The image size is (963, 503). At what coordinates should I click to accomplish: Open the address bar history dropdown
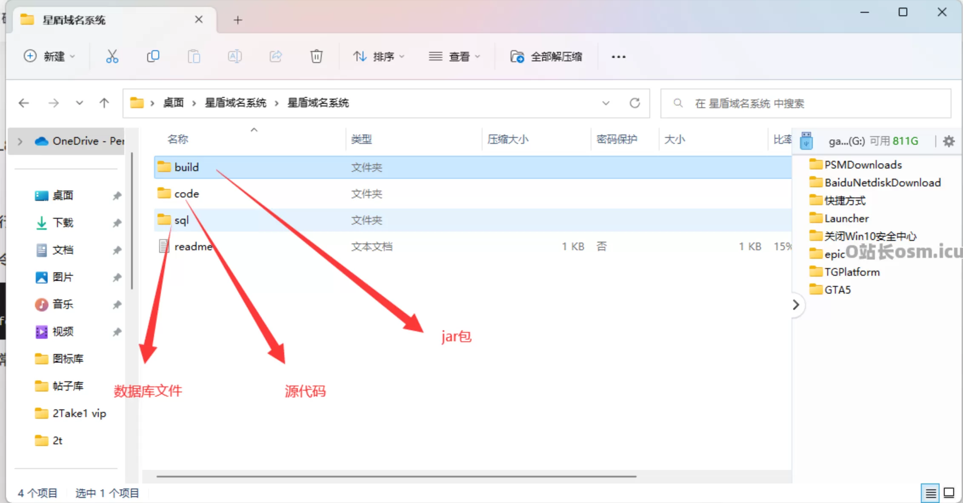[606, 103]
